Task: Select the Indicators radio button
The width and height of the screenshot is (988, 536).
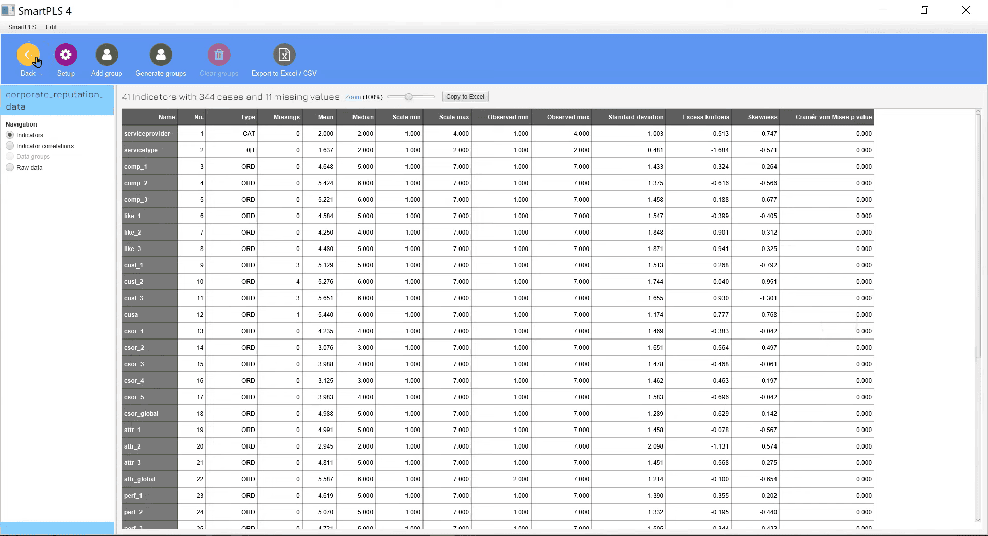Action: [10, 135]
